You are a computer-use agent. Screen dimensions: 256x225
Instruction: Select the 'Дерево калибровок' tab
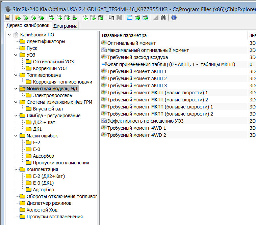click(28, 26)
